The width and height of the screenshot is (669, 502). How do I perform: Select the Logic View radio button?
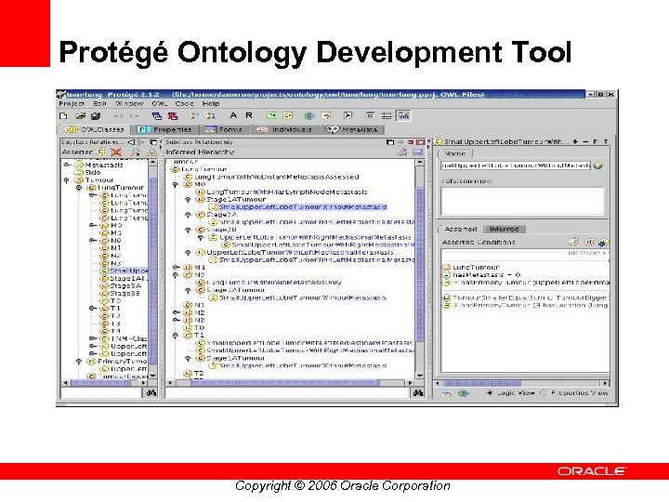490,392
